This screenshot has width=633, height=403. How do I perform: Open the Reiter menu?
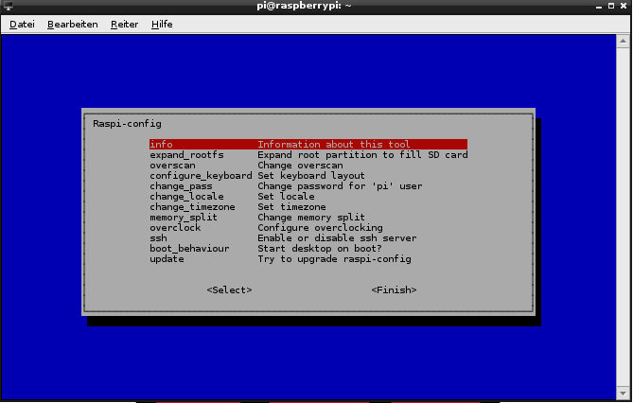coord(124,24)
